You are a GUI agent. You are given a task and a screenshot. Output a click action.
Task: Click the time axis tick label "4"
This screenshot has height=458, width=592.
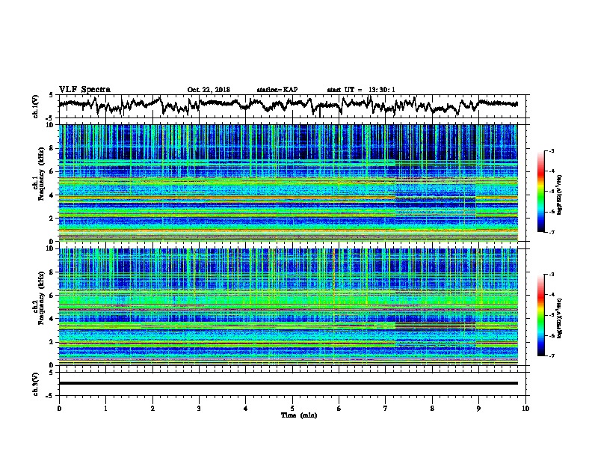click(246, 409)
